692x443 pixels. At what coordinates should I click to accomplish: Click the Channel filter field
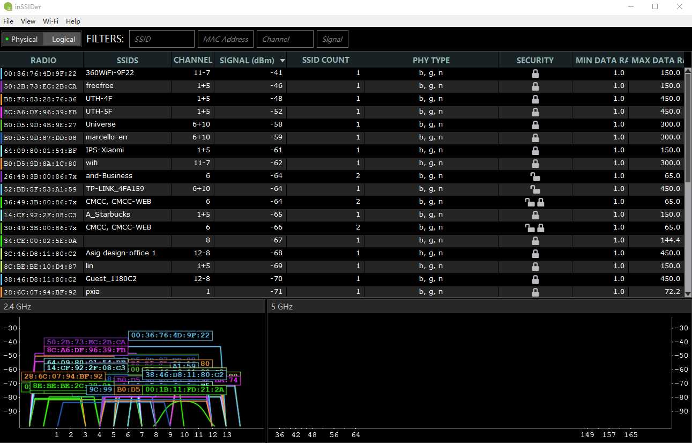click(x=285, y=39)
